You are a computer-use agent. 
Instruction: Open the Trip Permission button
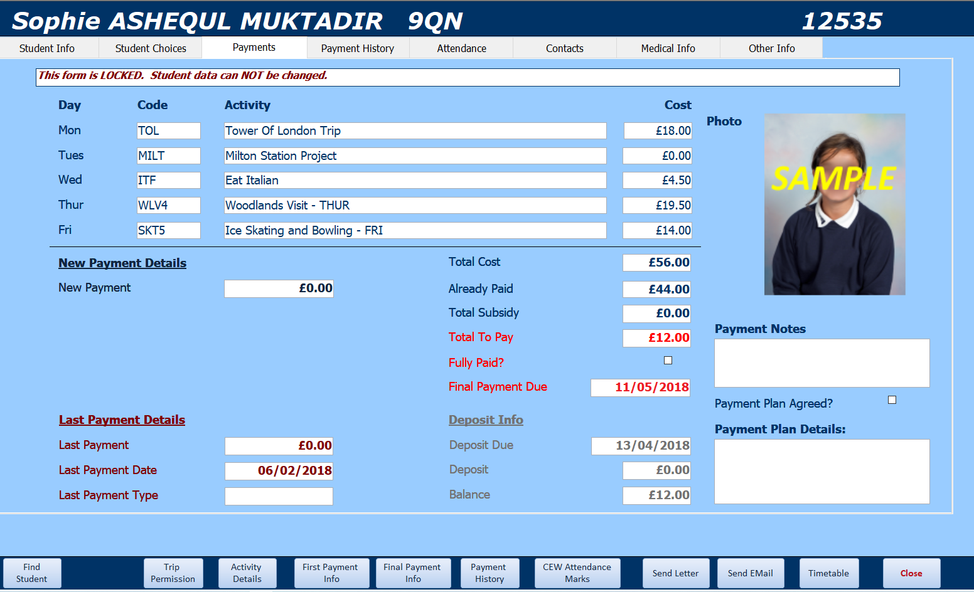click(x=173, y=573)
